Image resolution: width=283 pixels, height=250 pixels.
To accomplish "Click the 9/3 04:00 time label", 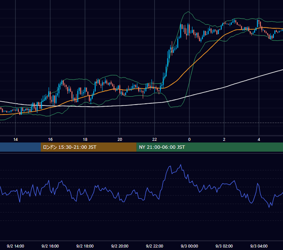I will 259,246.
